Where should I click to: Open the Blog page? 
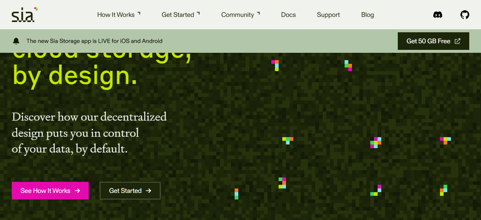point(367,15)
